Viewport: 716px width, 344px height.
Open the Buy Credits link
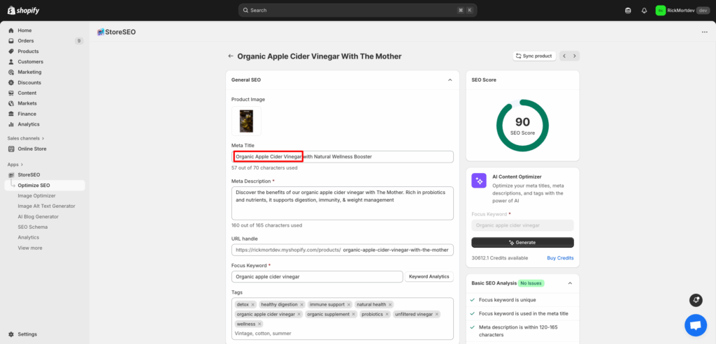click(560, 257)
